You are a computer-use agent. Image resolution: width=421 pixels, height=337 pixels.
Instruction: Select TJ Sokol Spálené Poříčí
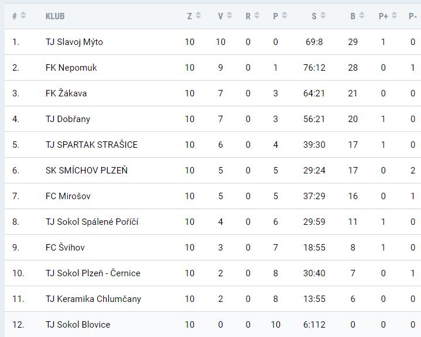click(92, 222)
